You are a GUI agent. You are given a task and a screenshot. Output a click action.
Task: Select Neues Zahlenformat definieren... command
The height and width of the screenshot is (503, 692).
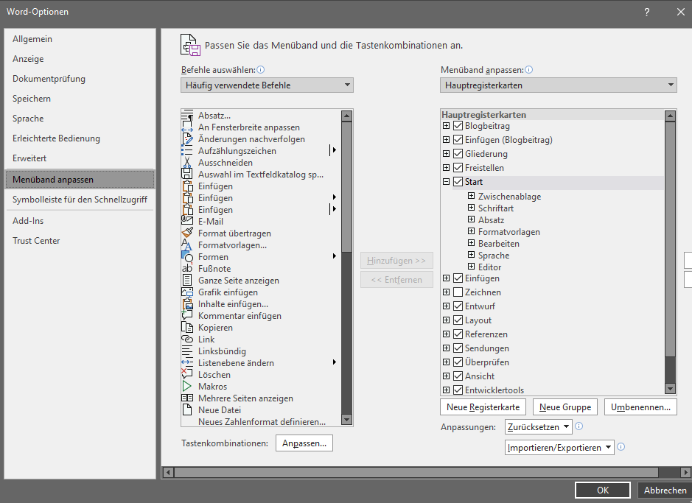[x=262, y=422]
